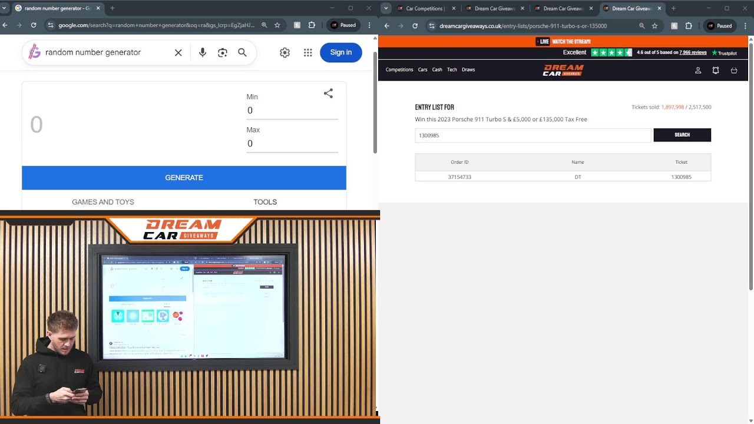Open Google quick settings gear
Screen dimensions: 754x424
click(285, 52)
